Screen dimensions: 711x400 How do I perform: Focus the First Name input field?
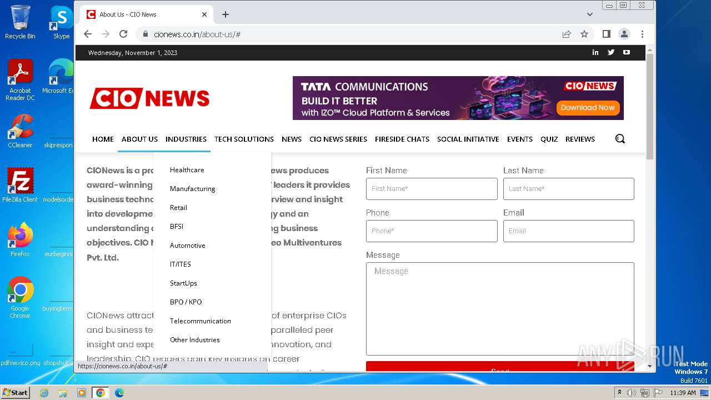pos(432,189)
